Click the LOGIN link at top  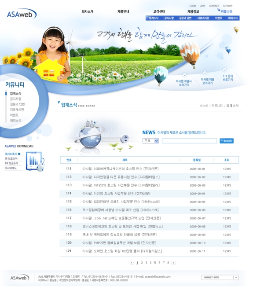coord(193,6)
